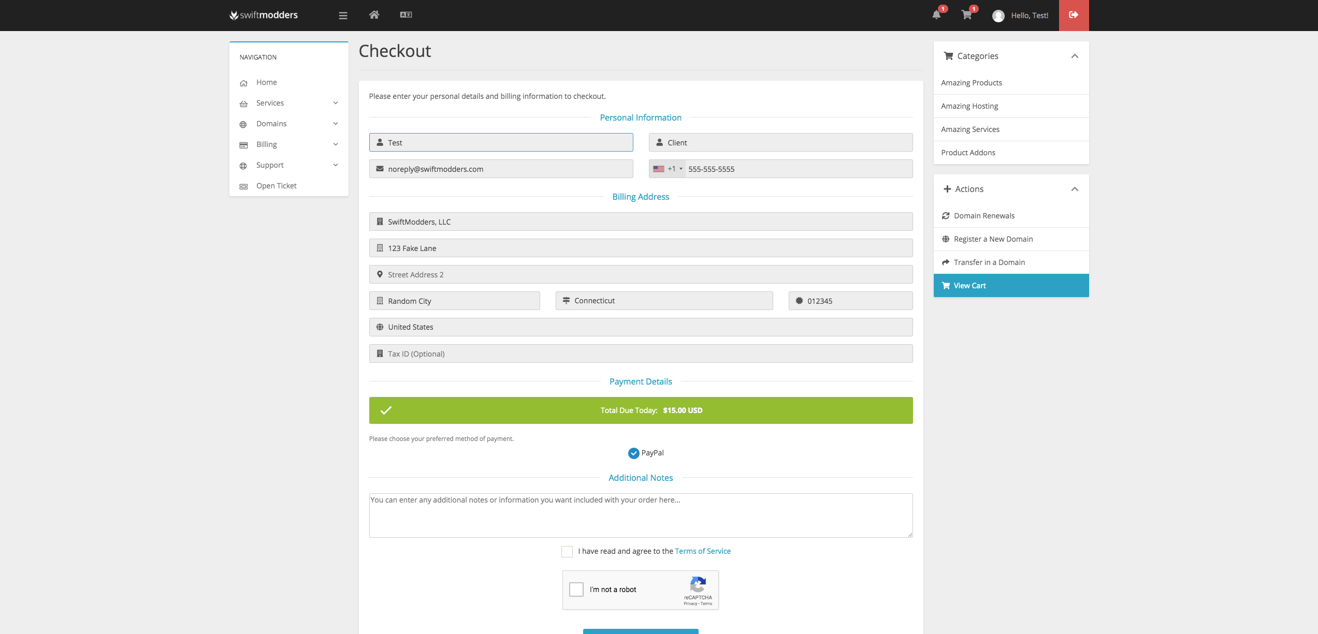Open the shopping cart icon
Image resolution: width=1318 pixels, height=634 pixels.
966,15
